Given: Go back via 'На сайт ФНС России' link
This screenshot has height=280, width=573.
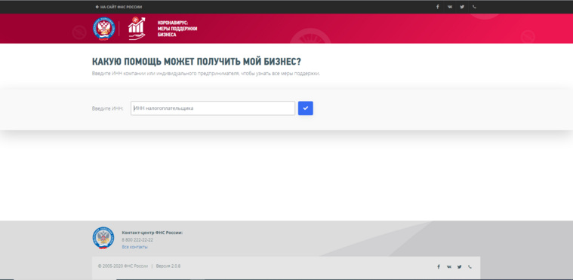Looking at the screenshot, I should 119,7.
